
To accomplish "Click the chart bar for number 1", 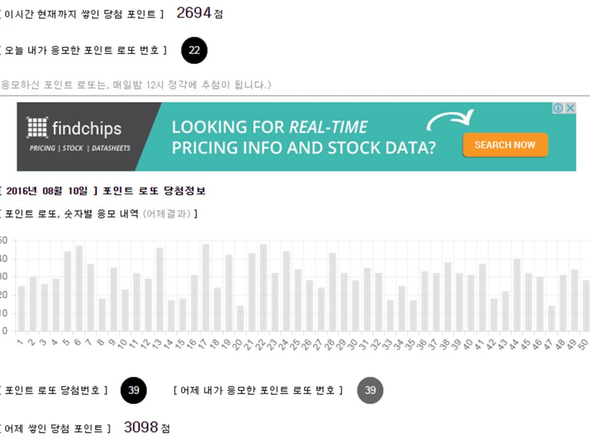I will [x=21, y=309].
